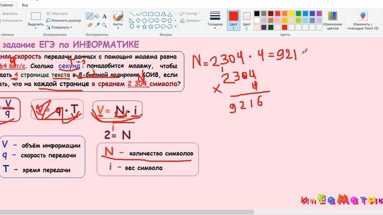Activate the Цвет 1 foreground color box
Image resolution: width=383 pixels, height=215 pixels.
233,20
